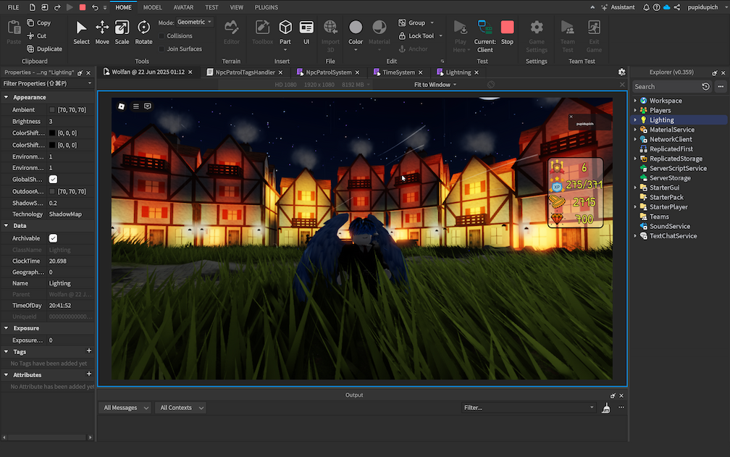The width and height of the screenshot is (730, 457).
Task: Click the Duplicate icon in Clipboard
Action: [30, 49]
